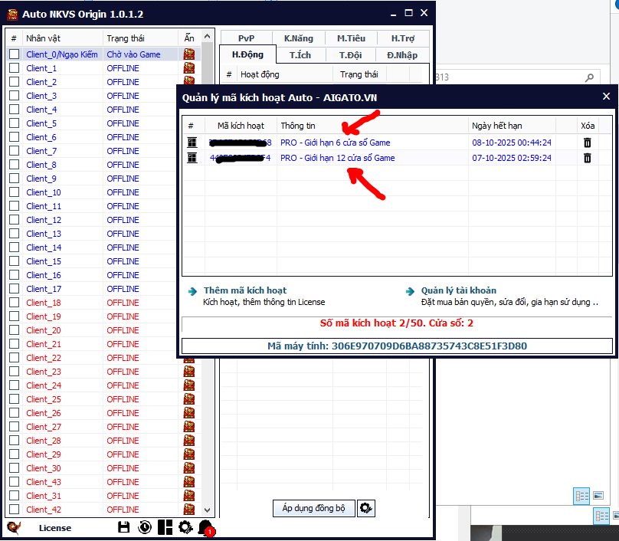Check the box next to Client_5
Viewport: 619px width, 541px height.
click(x=15, y=123)
